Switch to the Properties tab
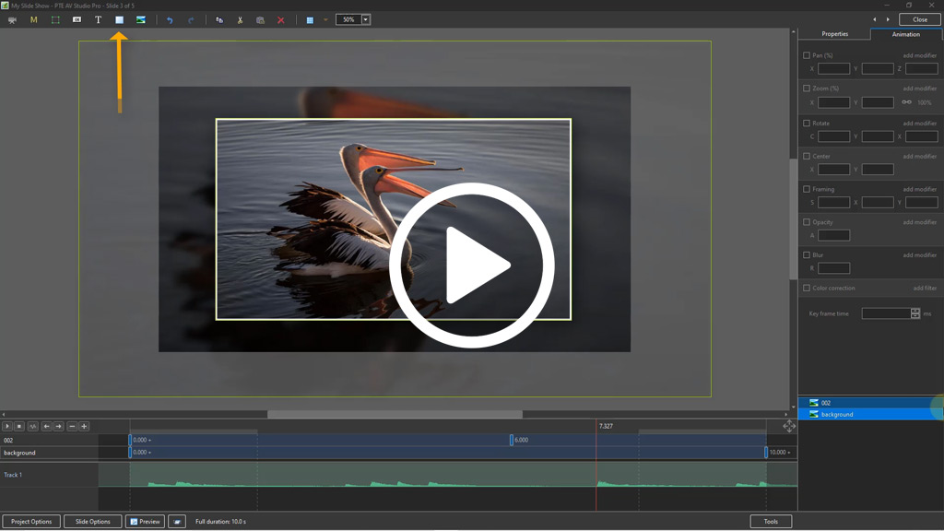 tap(834, 34)
